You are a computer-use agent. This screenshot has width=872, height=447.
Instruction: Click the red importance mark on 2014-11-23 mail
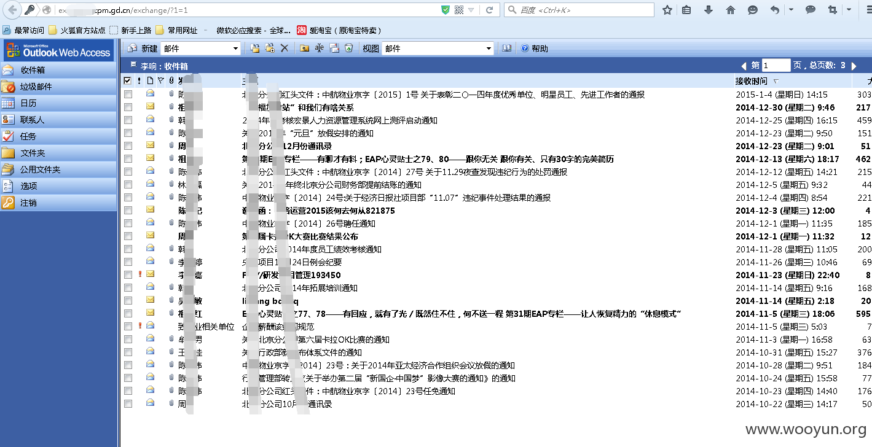point(140,275)
